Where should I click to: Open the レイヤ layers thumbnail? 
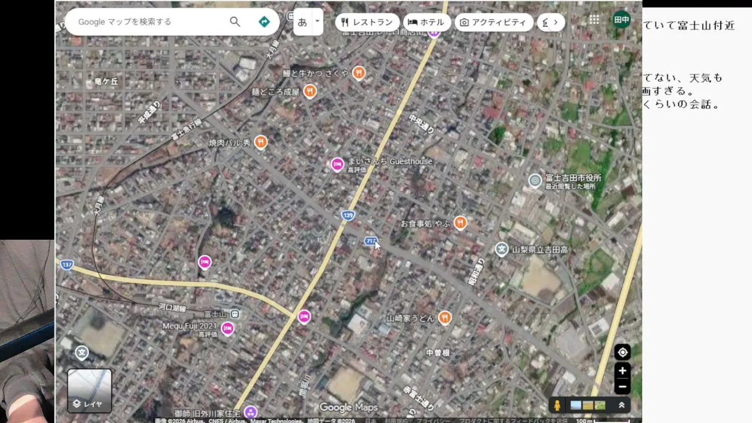(89, 391)
